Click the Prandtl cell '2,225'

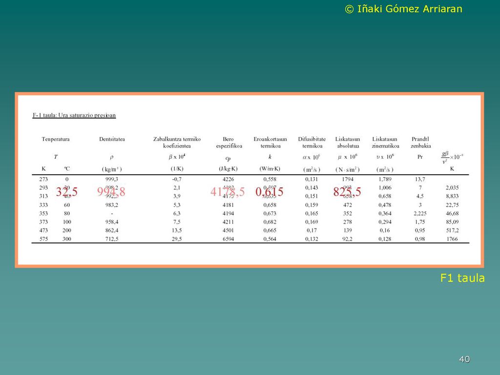click(420, 213)
